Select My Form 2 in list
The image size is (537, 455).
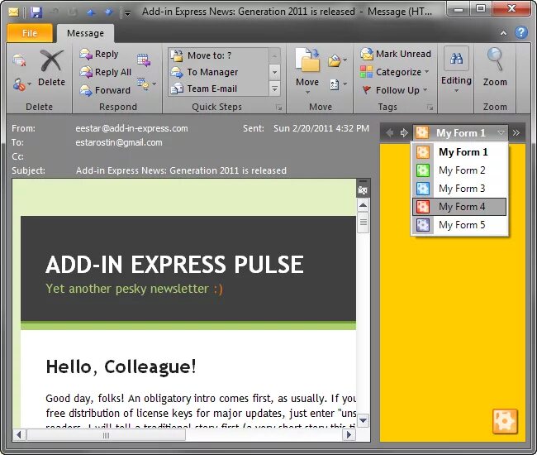[x=459, y=170]
